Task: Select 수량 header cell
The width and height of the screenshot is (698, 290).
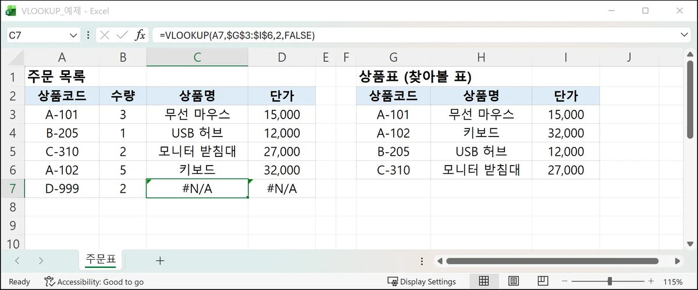Action: click(x=123, y=96)
